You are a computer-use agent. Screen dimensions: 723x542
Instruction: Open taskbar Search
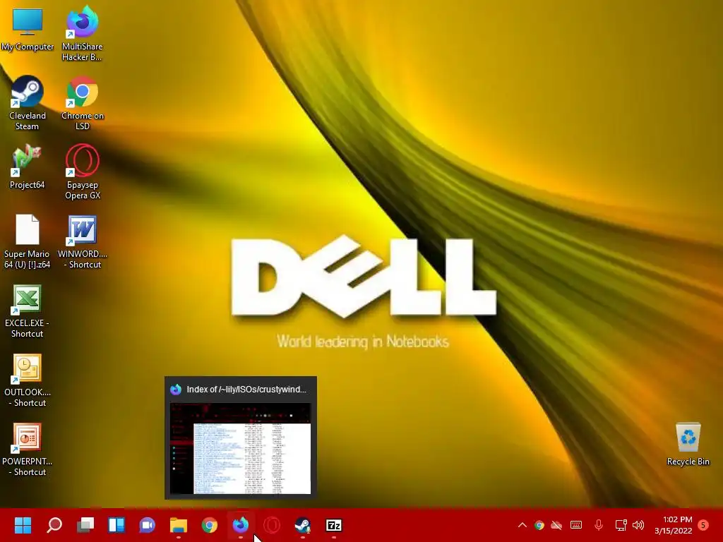point(54,525)
